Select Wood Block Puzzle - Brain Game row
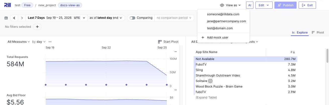Viewport: 329px width, 105px height. (246, 86)
